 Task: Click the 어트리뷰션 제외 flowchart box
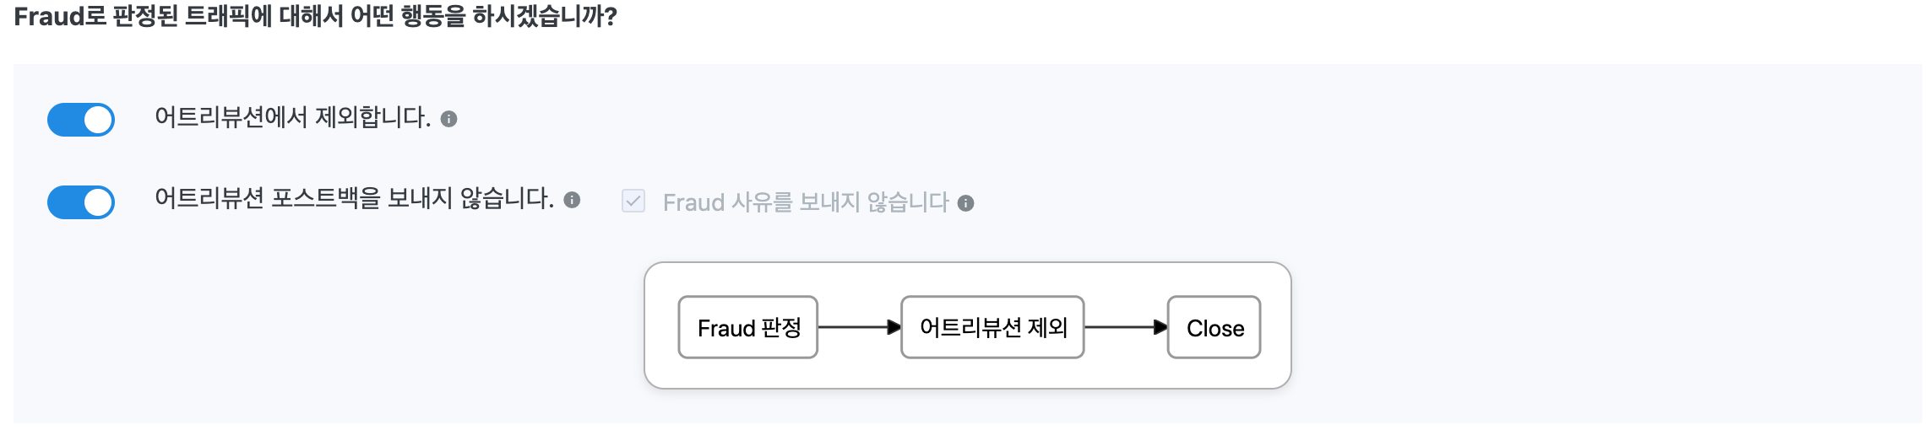(x=992, y=327)
